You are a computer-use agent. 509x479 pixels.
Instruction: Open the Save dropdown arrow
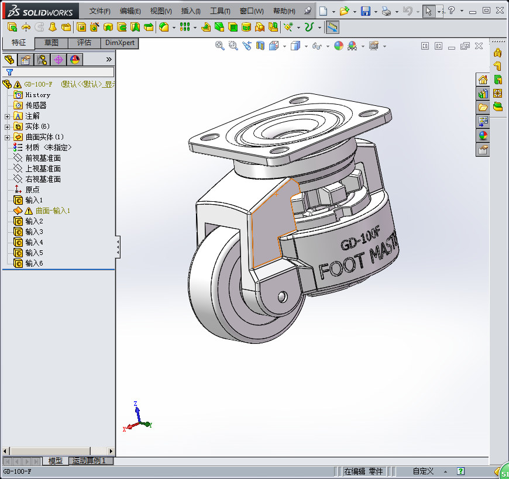point(376,12)
